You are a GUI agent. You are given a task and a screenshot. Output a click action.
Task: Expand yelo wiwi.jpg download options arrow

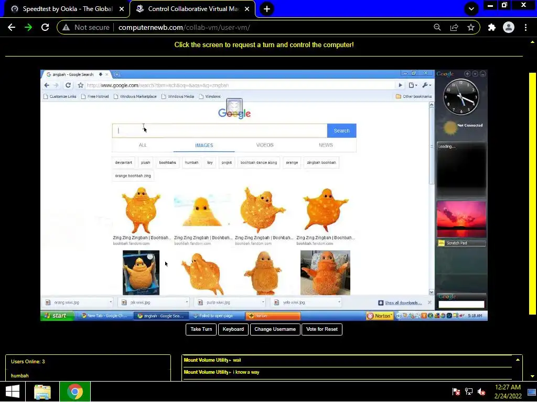point(339,302)
